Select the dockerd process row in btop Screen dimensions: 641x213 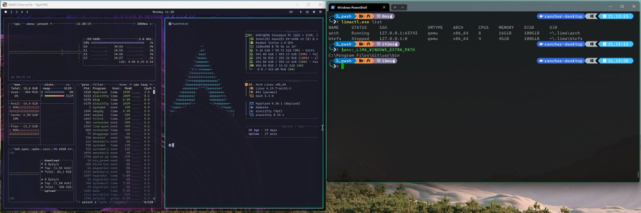(117, 138)
